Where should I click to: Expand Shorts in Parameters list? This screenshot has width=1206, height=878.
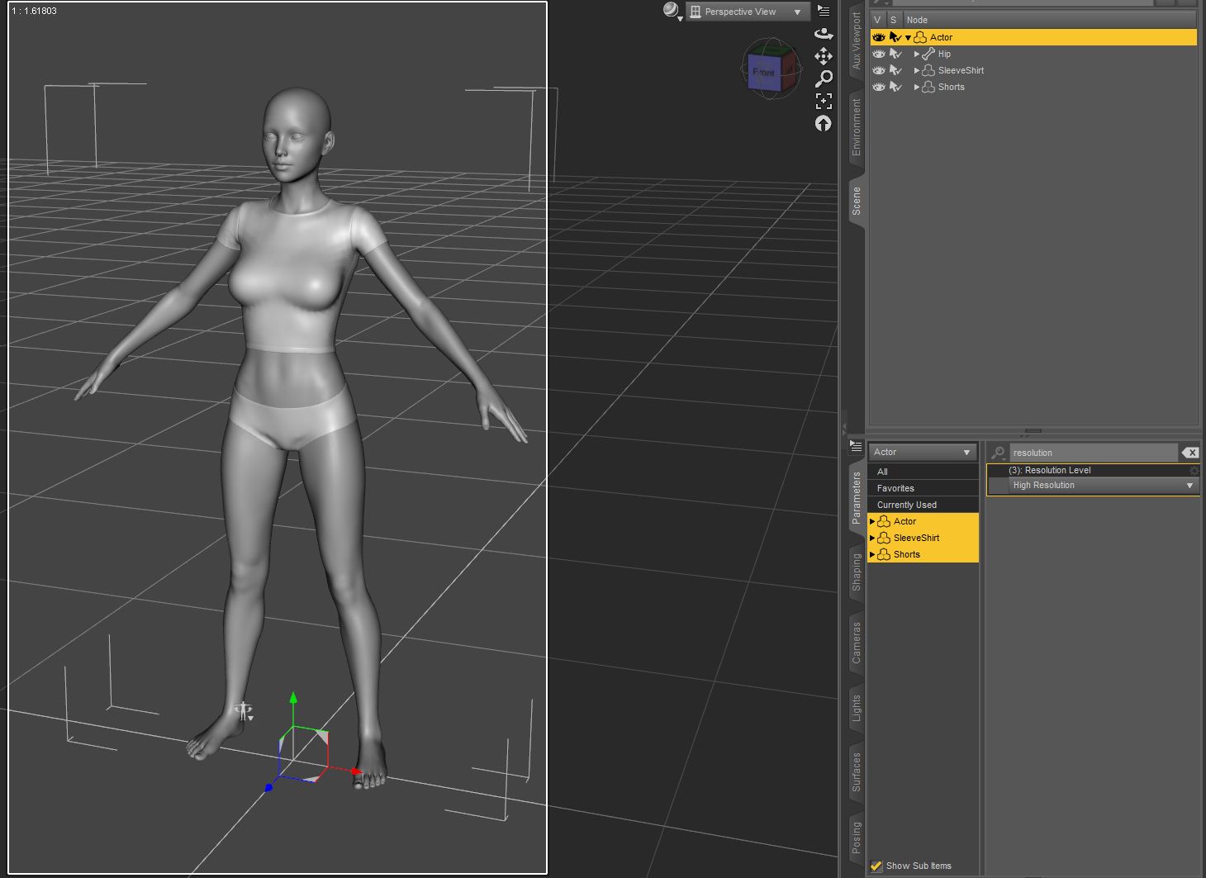pos(871,554)
